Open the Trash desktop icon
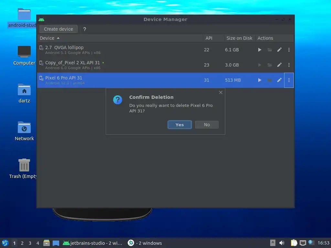The image size is (331, 248). tap(24, 169)
